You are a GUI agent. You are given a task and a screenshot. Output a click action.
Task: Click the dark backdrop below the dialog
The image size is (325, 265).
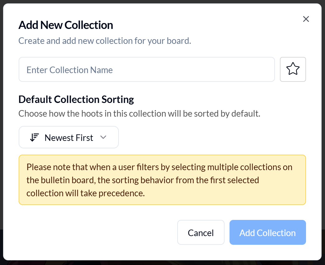[x=162, y=263]
